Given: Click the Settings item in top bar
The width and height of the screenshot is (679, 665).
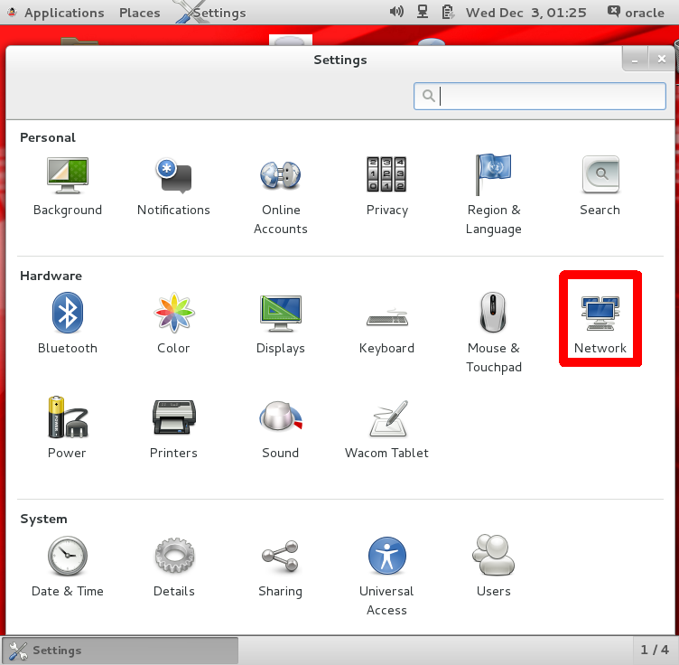Looking at the screenshot, I should click(x=212, y=13).
